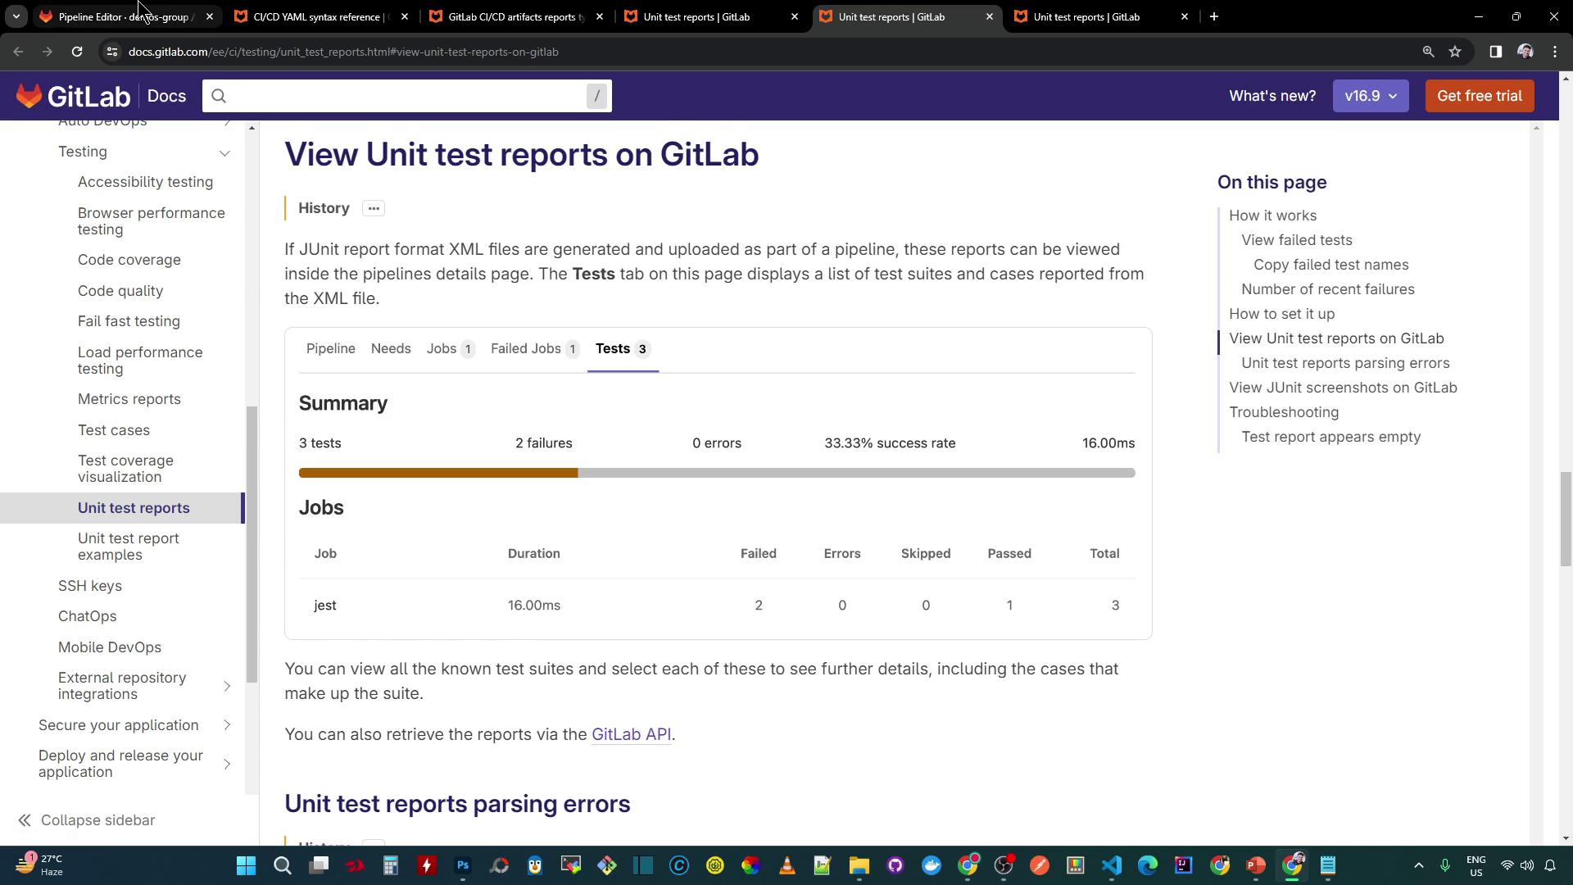Open Chrome side panel icon
This screenshot has height=885, width=1573.
click(x=1495, y=52)
